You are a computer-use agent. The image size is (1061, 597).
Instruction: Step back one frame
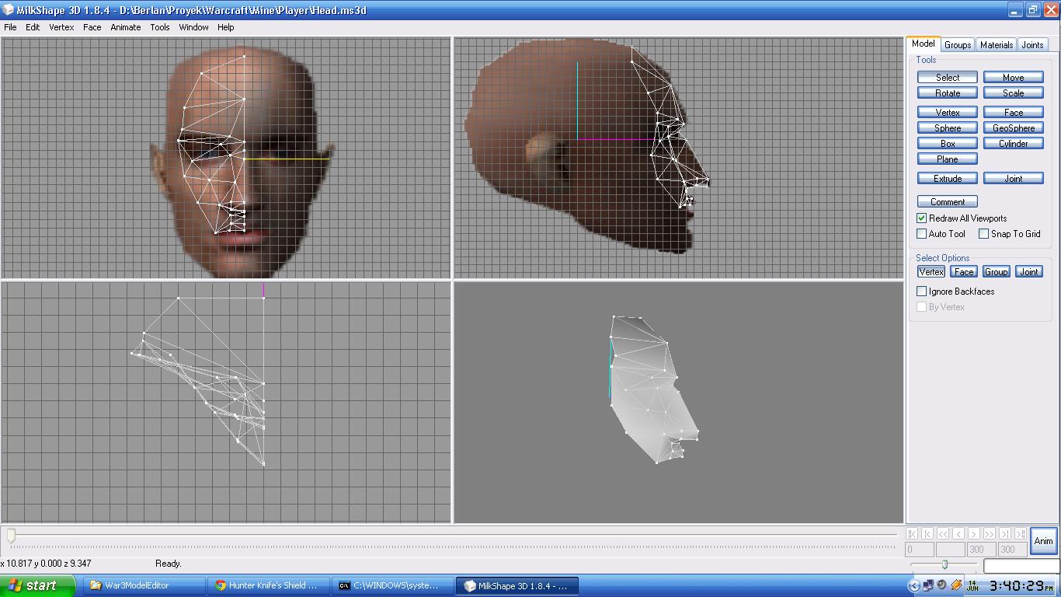pyautogui.click(x=958, y=533)
